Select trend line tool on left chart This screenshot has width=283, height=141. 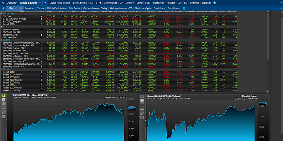click(x=4, y=112)
